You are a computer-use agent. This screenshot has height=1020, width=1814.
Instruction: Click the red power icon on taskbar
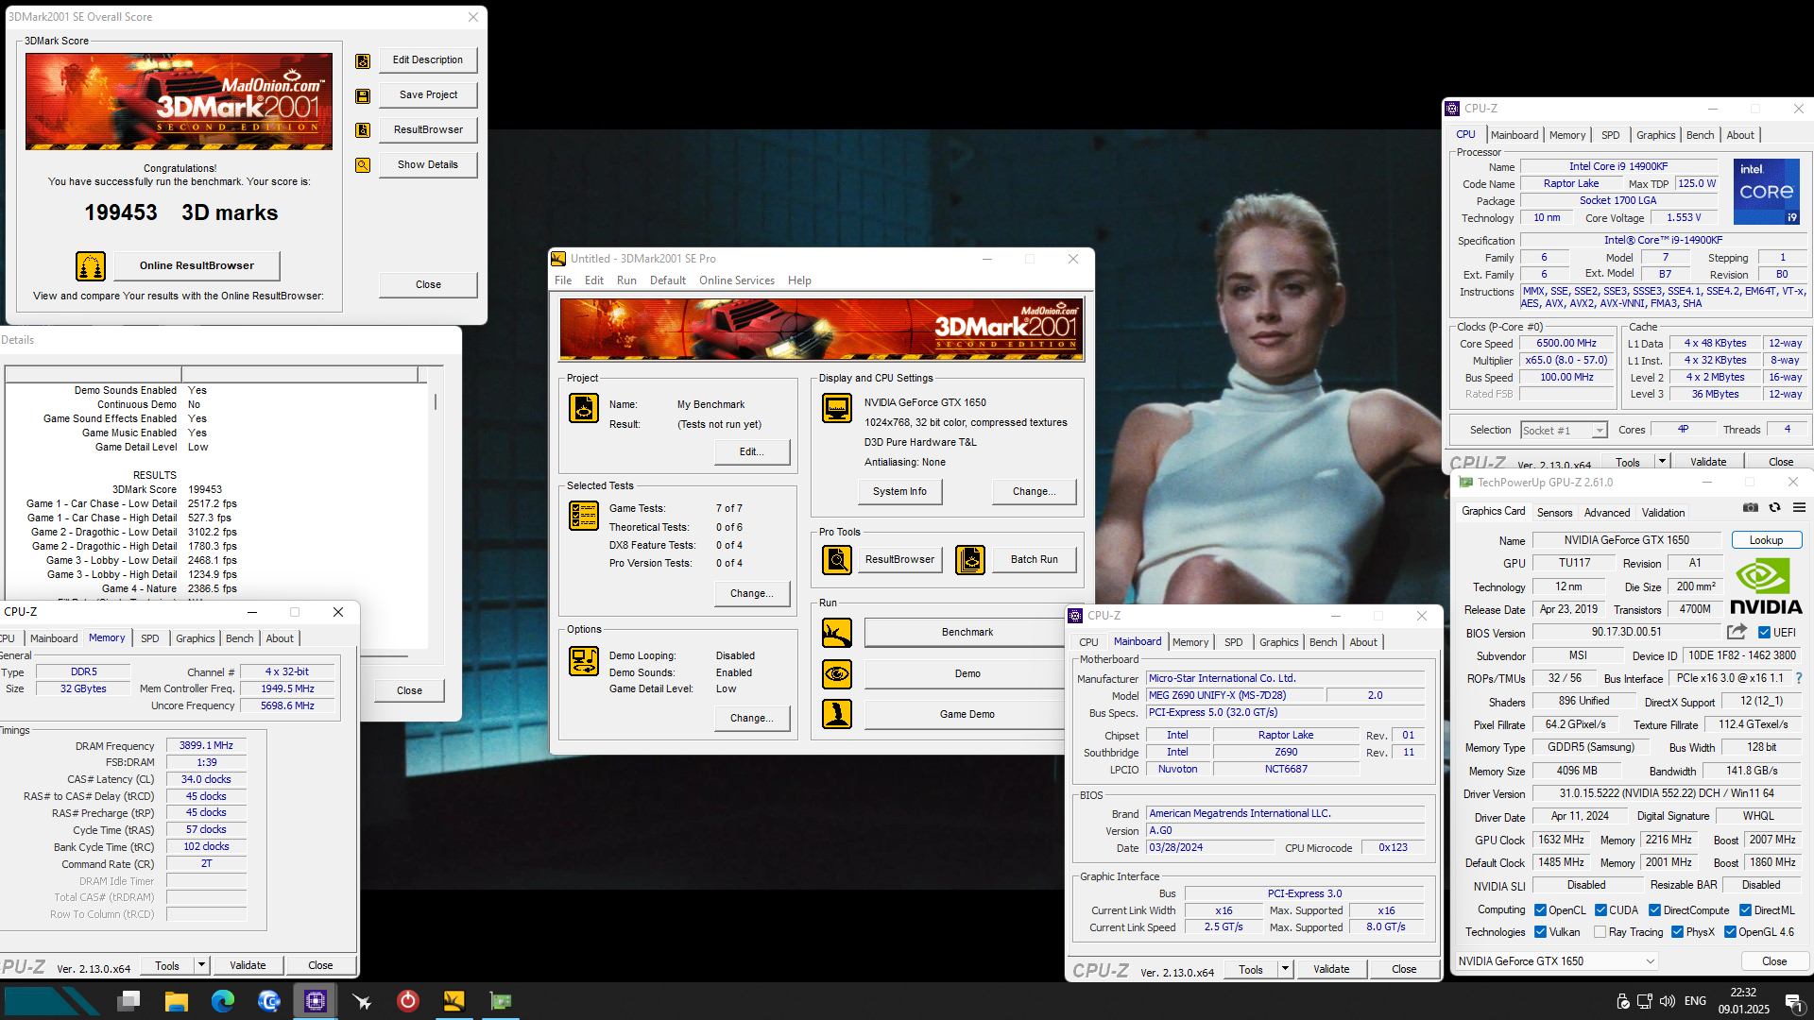click(408, 1001)
